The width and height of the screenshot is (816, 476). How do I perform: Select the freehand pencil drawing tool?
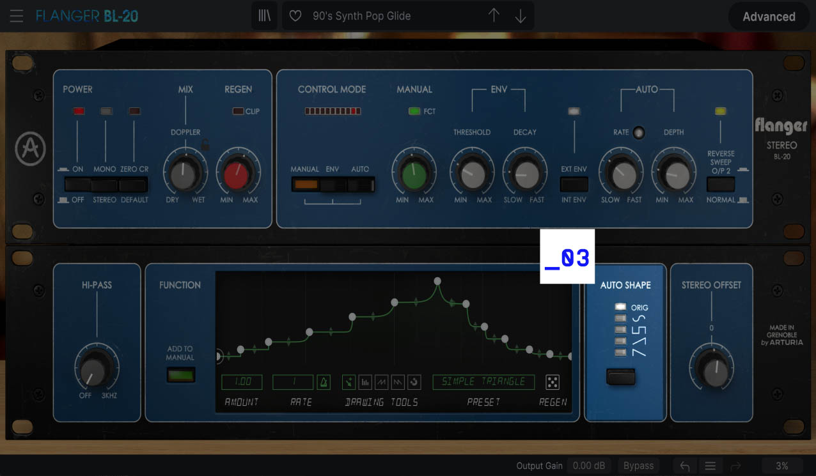349,381
